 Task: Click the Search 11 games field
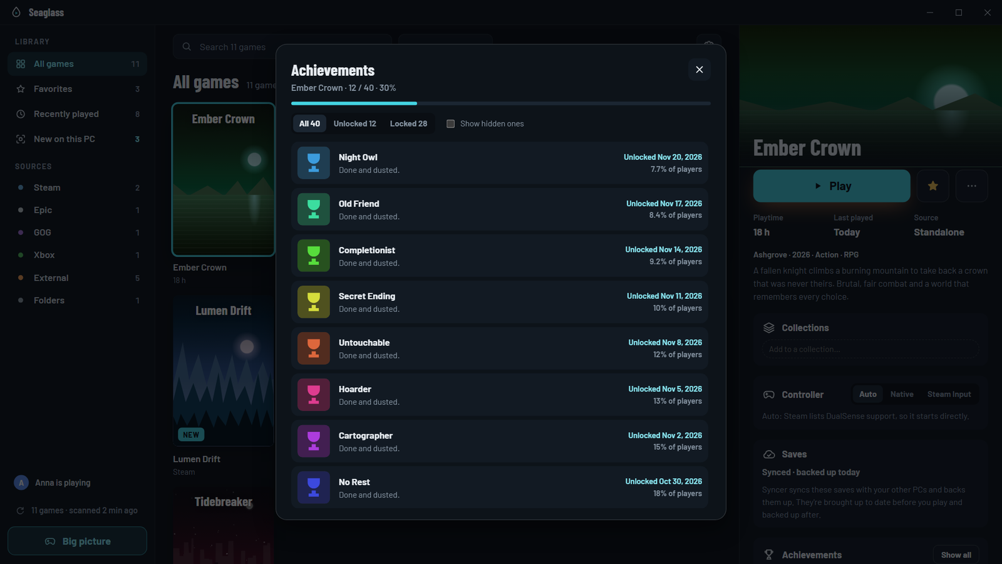pyautogui.click(x=282, y=47)
